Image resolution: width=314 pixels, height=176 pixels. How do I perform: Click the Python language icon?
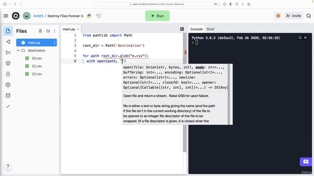[x=89, y=16]
